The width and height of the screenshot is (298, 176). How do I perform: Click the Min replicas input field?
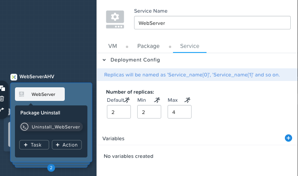(x=149, y=112)
